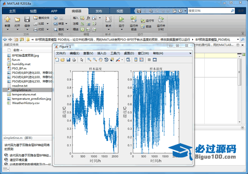Select the Pan hand tool
This screenshot has height=174, width=248.
pos(101,60)
